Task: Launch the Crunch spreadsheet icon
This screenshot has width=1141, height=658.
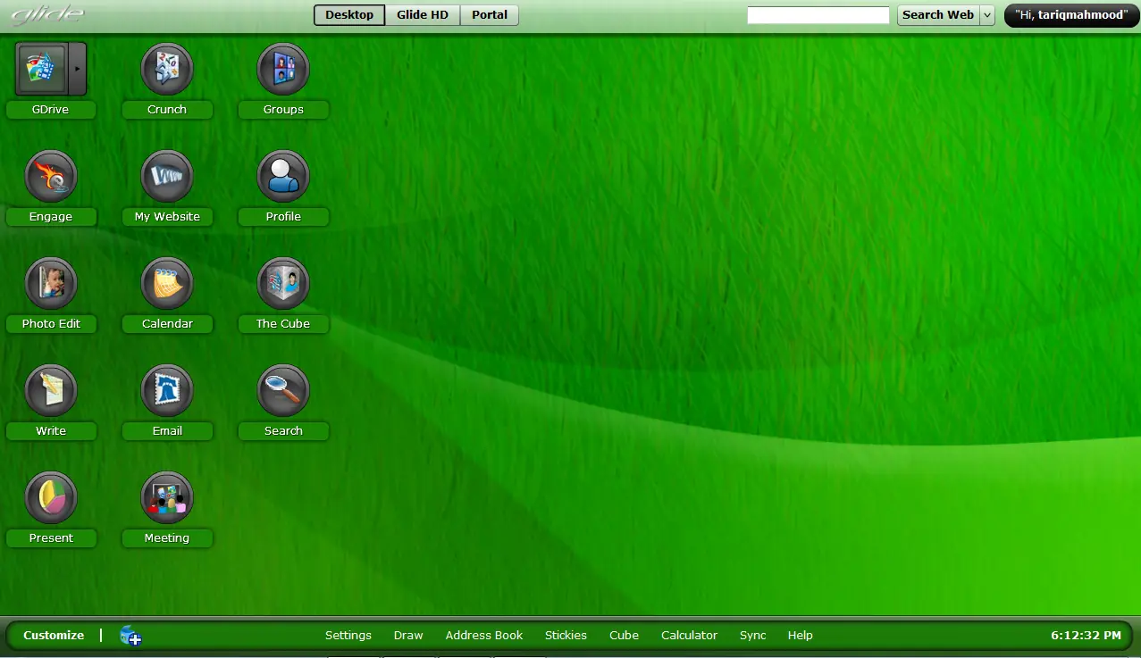Action: (167, 69)
